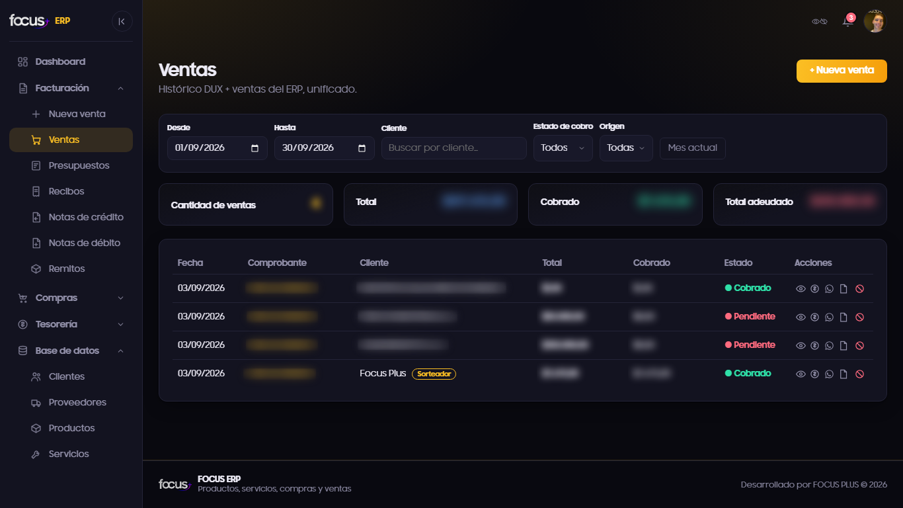
Task: Click document icon on first listed sale
Action: coord(844,289)
